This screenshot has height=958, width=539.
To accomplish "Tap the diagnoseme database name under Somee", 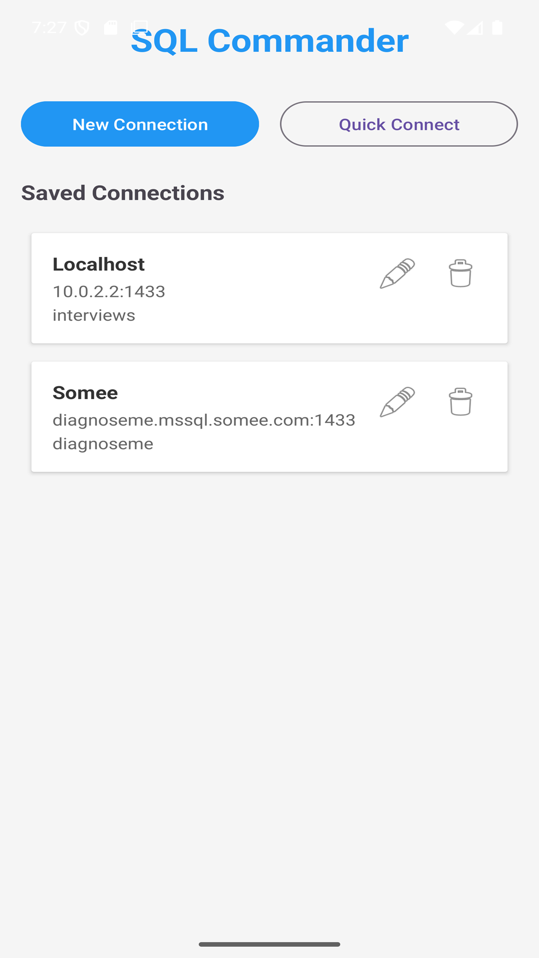I will coord(103,444).
